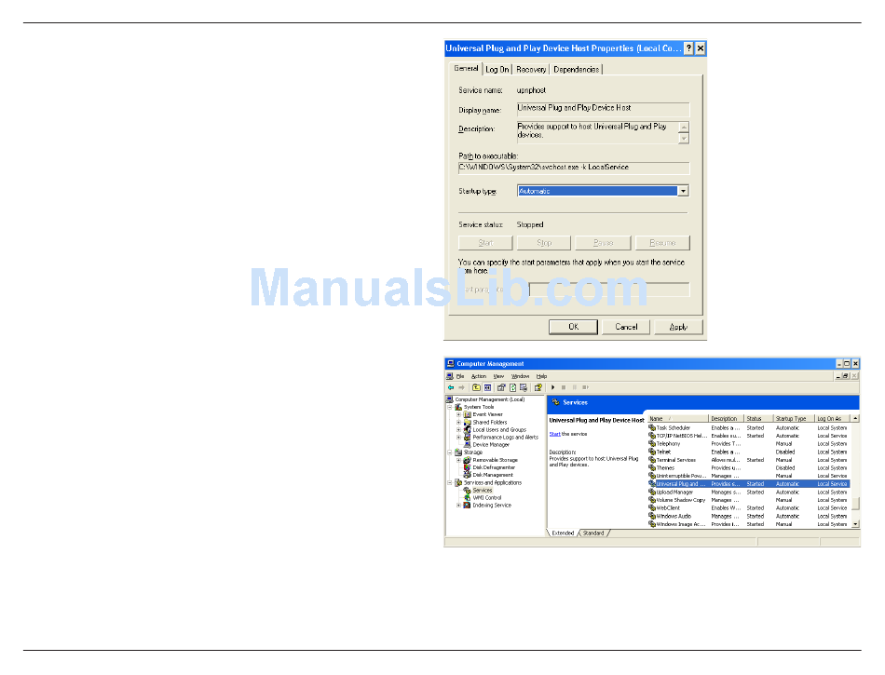
Task: Collapse the System Tools tree node
Action: (x=450, y=407)
